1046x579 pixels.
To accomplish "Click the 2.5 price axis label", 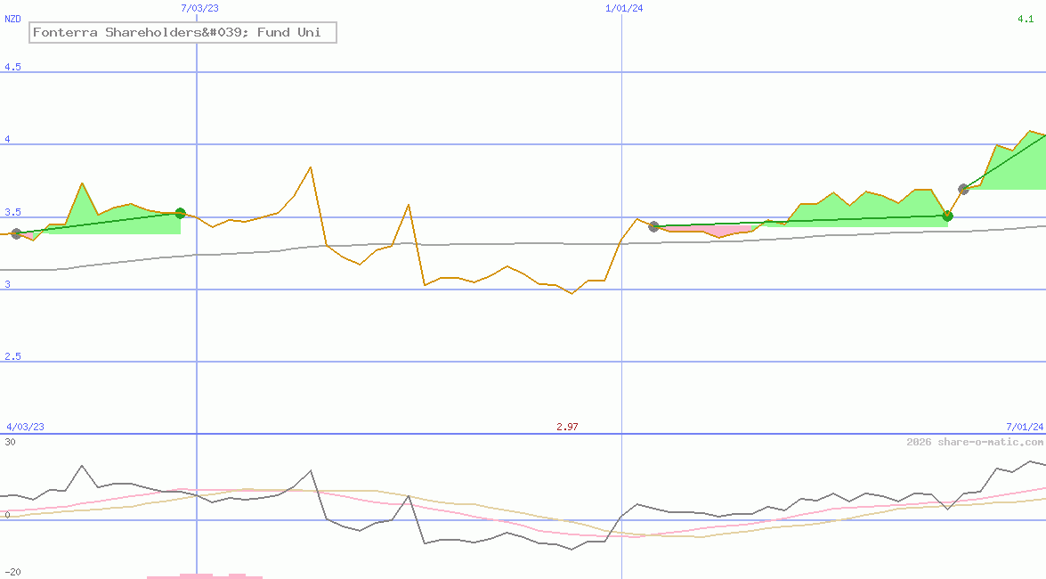I will 12,357.
